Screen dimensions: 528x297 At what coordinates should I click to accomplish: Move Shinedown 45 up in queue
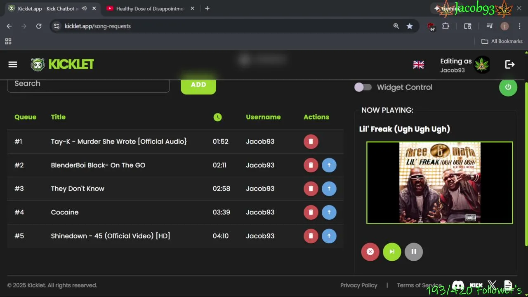tap(329, 236)
